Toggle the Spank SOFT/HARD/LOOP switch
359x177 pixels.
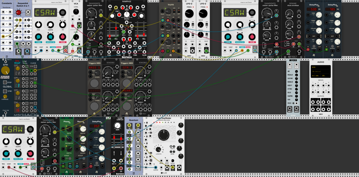(x=285, y=43)
